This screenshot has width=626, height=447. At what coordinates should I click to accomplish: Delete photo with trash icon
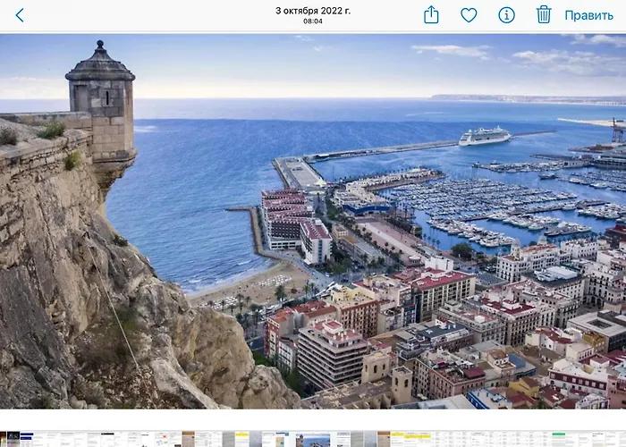pos(544,14)
